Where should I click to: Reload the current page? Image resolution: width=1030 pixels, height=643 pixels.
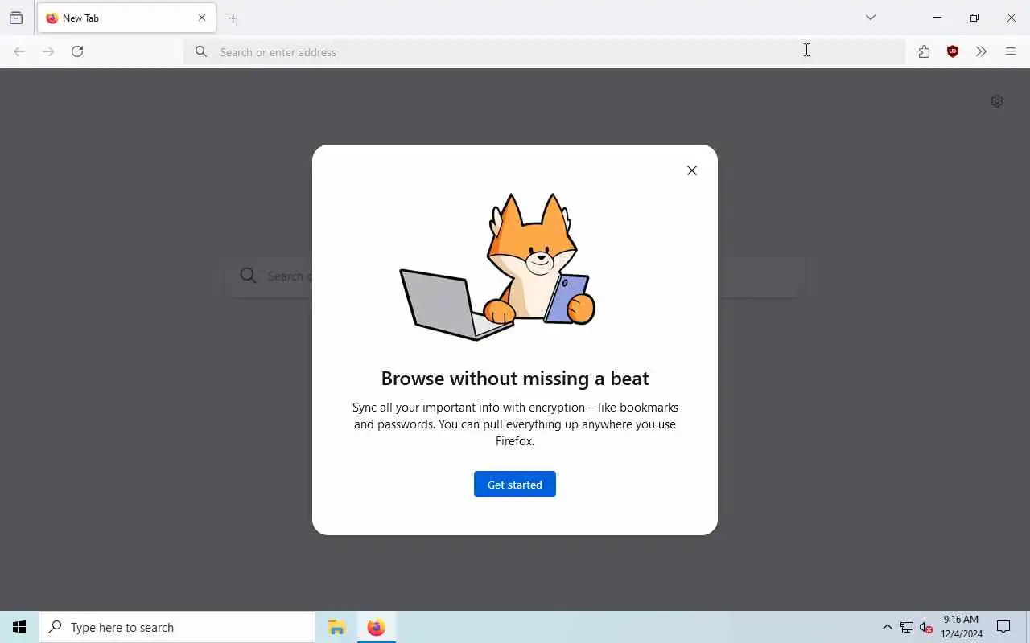click(77, 51)
